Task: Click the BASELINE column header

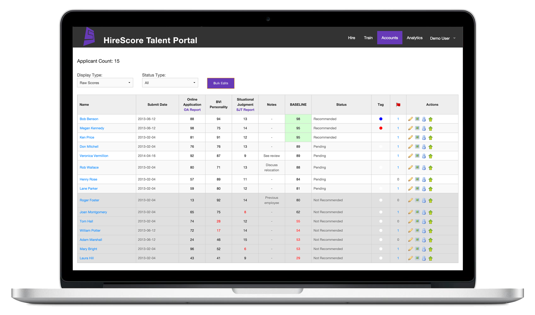Action: tap(298, 105)
